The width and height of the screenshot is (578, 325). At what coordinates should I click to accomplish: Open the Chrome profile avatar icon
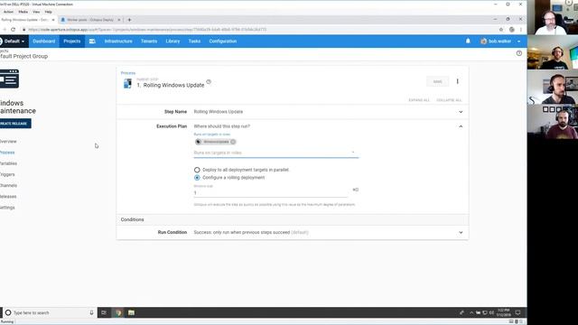pyautogui.click(x=512, y=30)
